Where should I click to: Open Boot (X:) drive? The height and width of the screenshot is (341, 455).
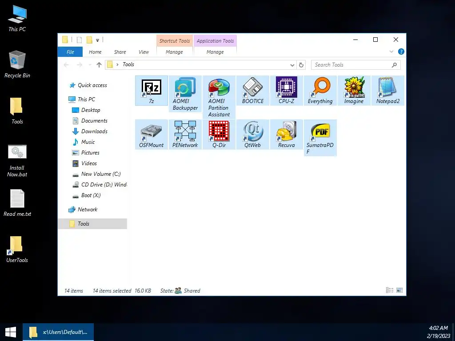[91, 195]
